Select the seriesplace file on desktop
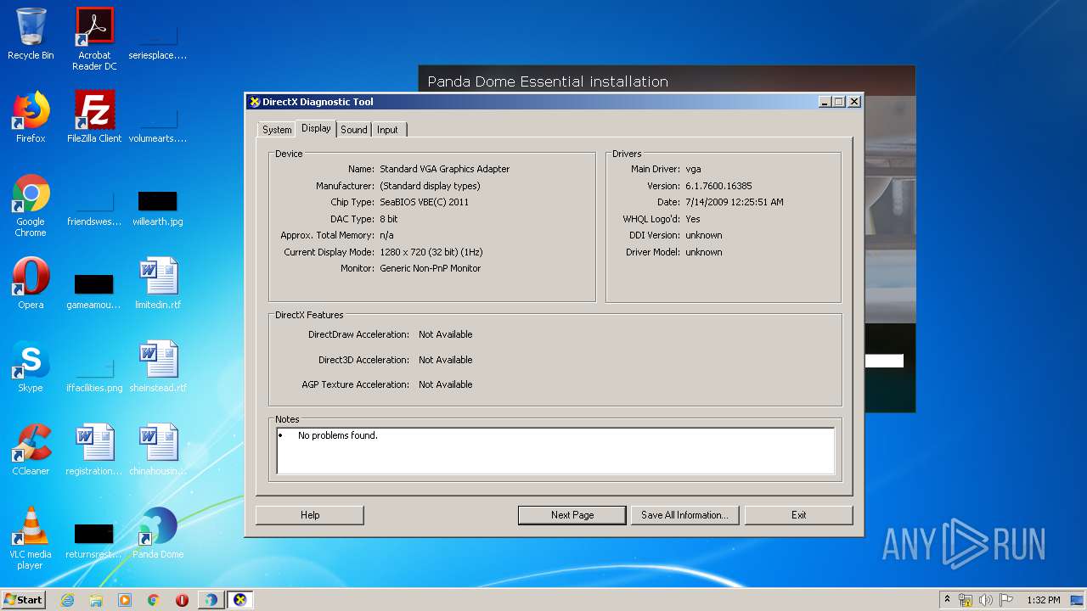This screenshot has height=611, width=1087. tap(158, 41)
